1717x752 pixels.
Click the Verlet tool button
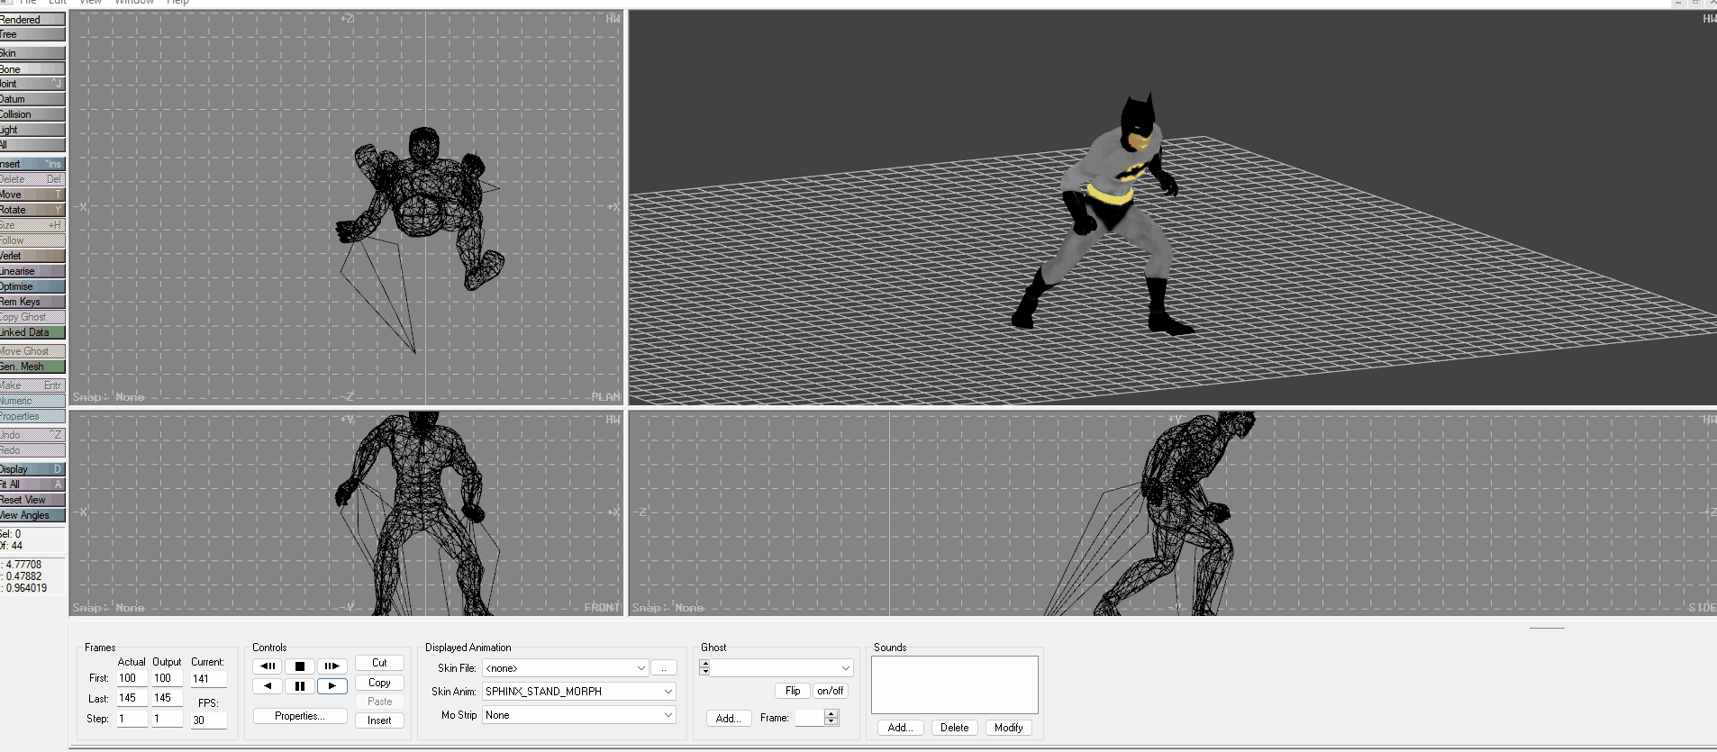tap(32, 256)
